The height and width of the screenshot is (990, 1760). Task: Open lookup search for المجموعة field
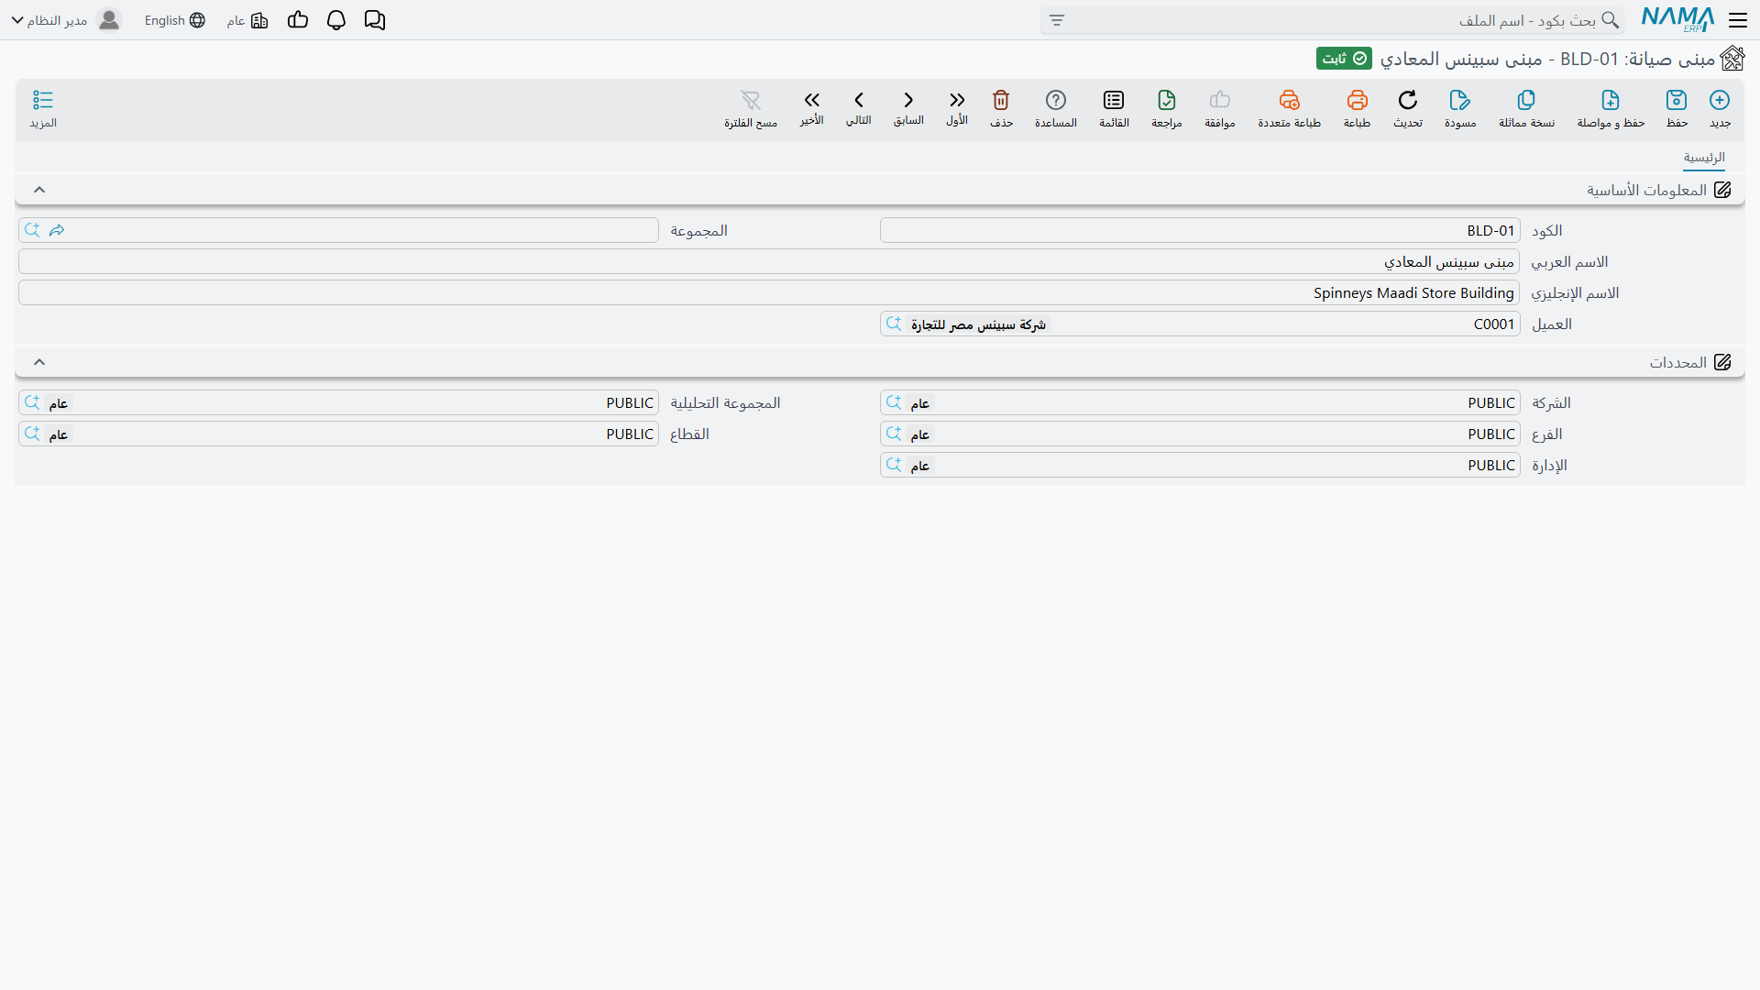coord(32,230)
